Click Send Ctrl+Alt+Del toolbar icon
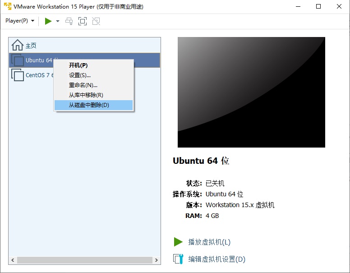 (69, 21)
